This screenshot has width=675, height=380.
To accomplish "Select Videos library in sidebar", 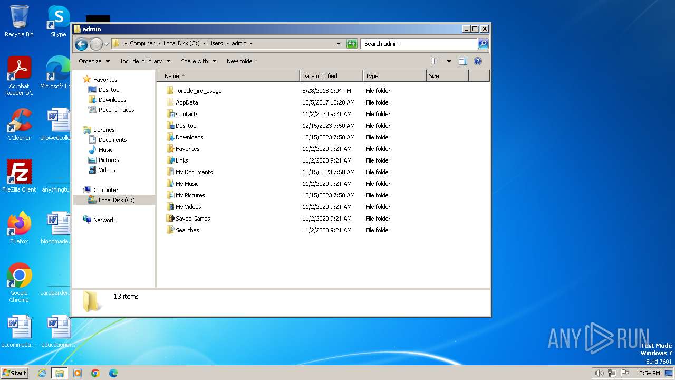I will (x=107, y=170).
